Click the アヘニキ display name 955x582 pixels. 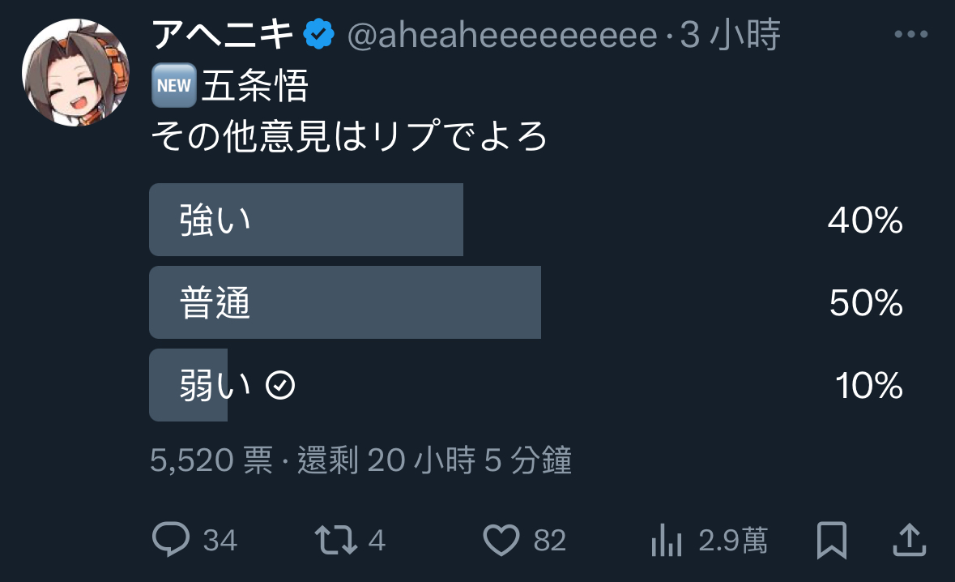223,34
